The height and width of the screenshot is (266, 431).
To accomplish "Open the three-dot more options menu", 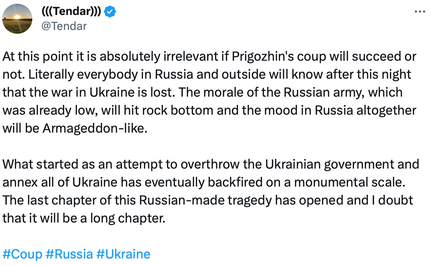I will (x=419, y=12).
